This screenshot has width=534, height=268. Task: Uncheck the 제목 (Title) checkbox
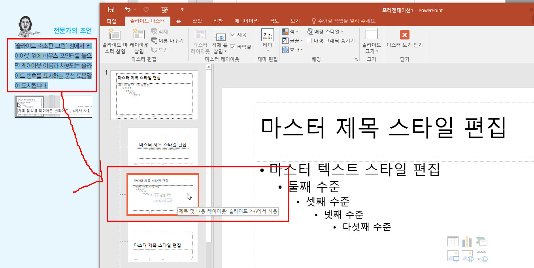pos(233,35)
